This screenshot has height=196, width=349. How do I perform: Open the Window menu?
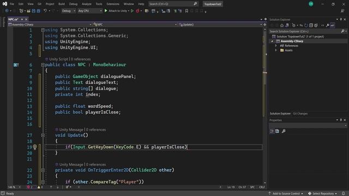pos(129,4)
